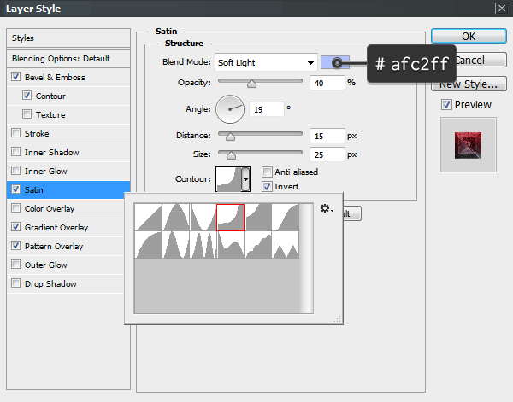The image size is (513, 402).
Task: Expand the Contour picker dropdown arrow
Action: [246, 179]
